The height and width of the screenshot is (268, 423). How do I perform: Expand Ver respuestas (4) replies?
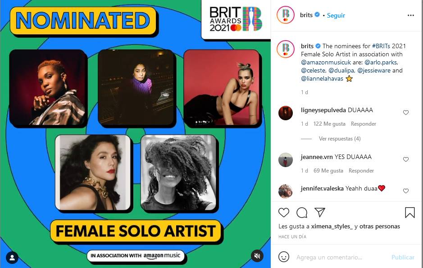340,139
